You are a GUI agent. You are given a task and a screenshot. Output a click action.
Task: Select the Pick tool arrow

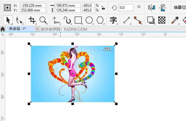8,20
